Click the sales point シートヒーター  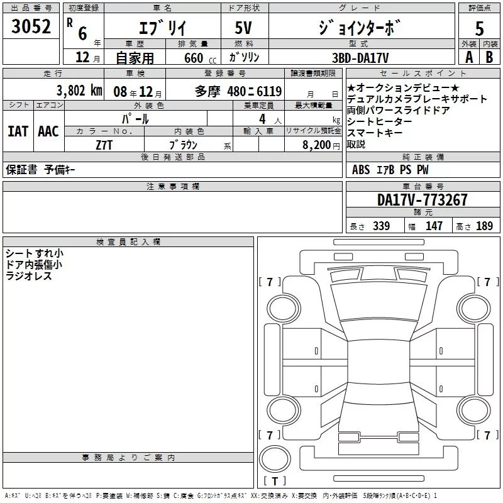(380, 121)
